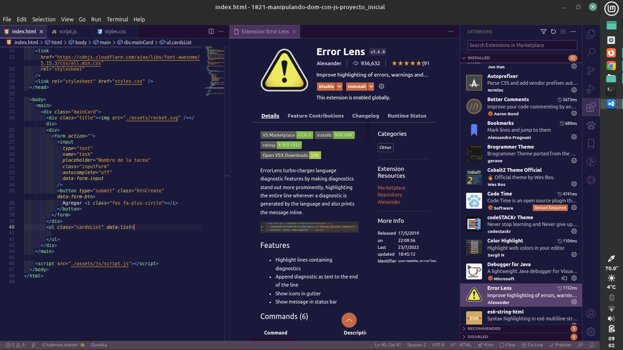Switch to Runtime Status tab

(x=407, y=116)
